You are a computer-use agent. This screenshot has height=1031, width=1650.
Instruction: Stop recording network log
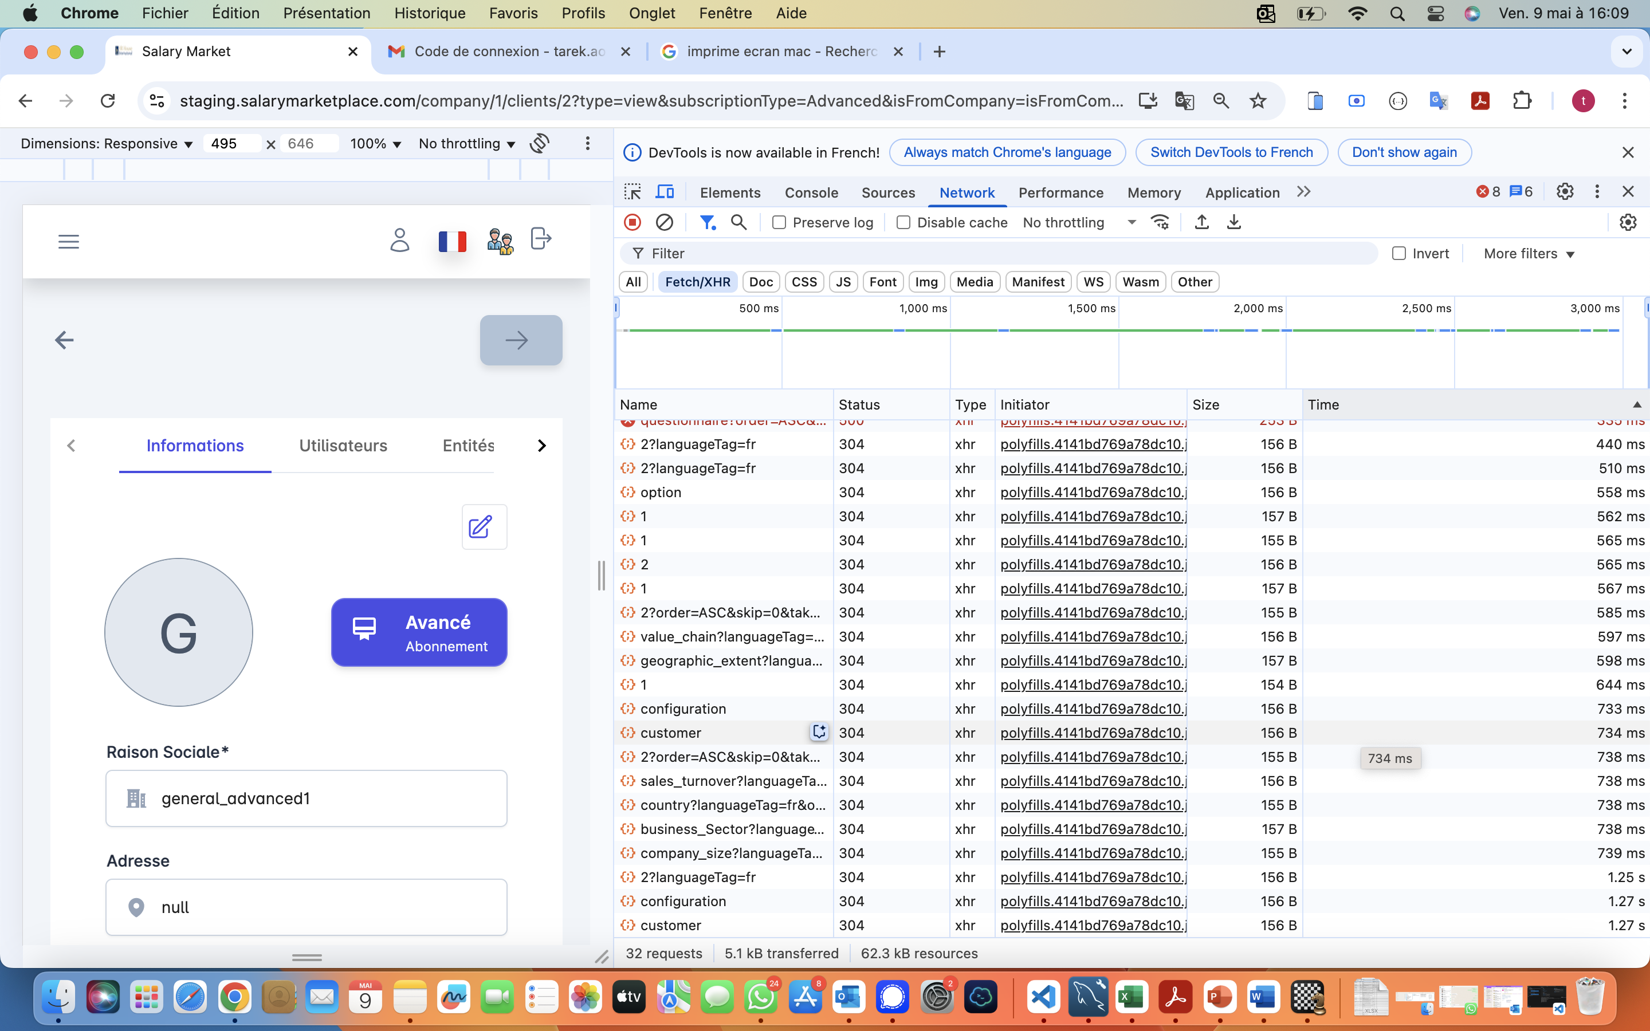tap(632, 222)
